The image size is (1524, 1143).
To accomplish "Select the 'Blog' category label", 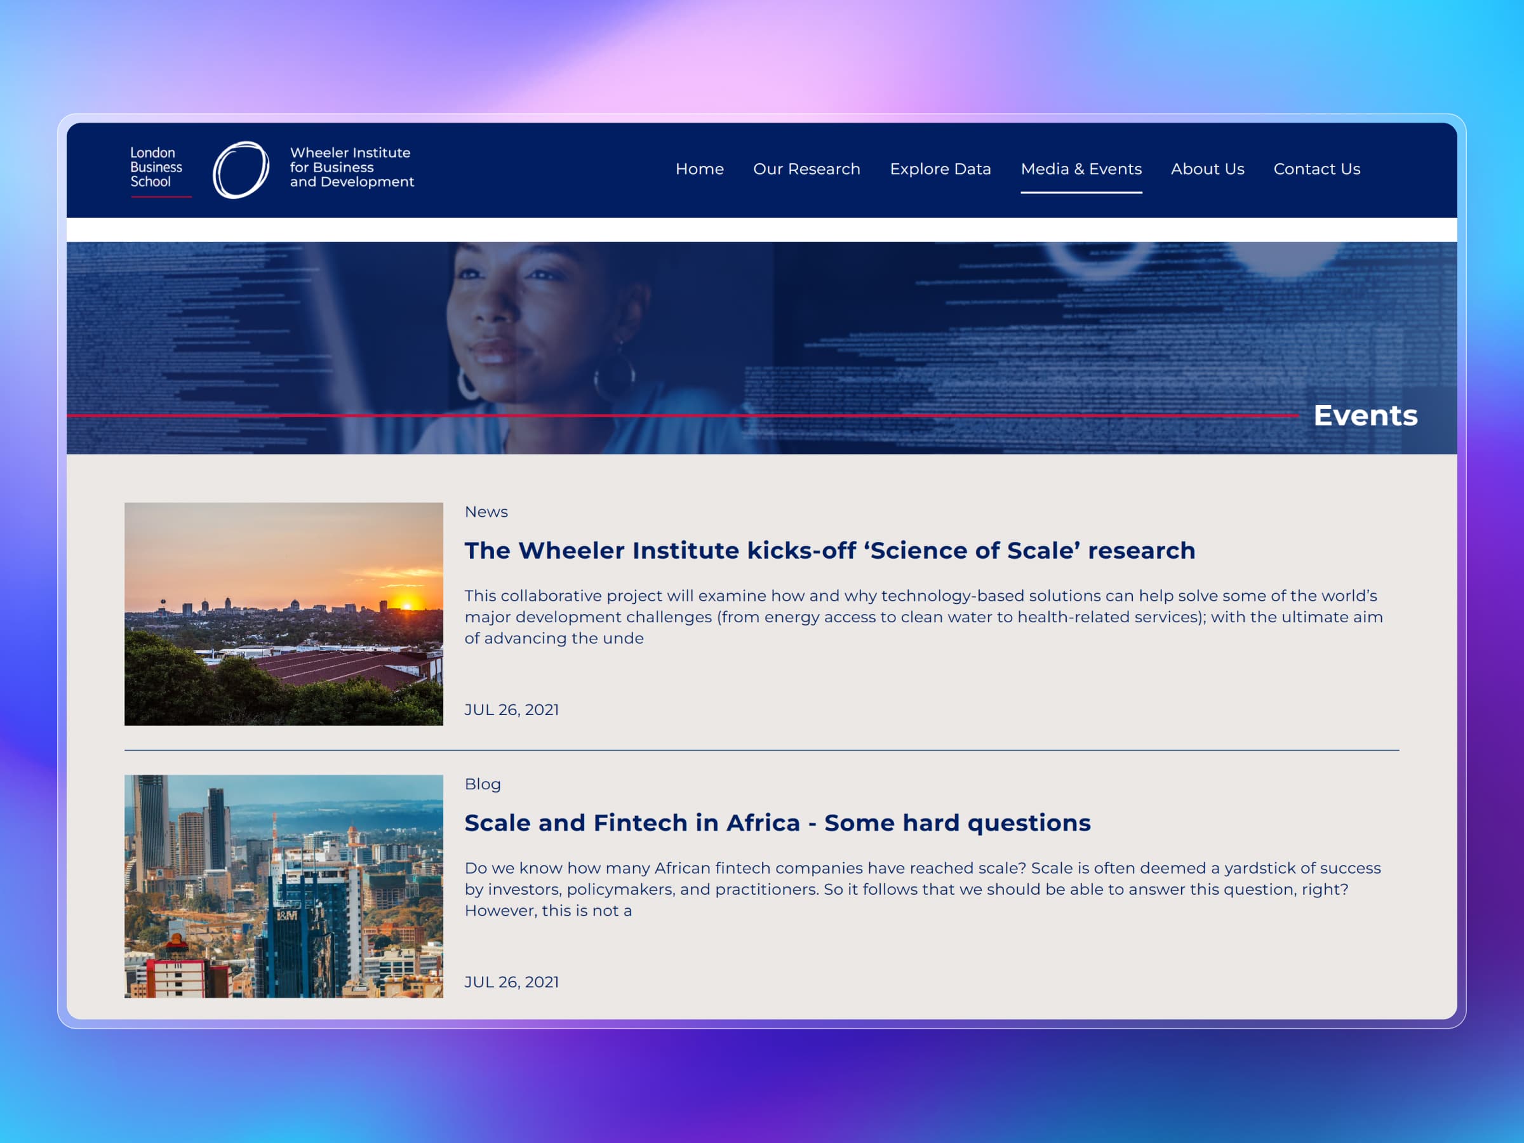I will point(482,784).
